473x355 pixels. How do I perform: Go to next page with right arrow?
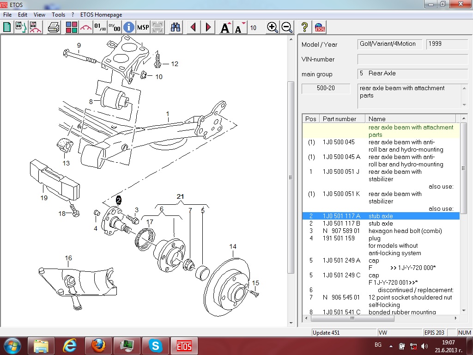click(x=208, y=27)
